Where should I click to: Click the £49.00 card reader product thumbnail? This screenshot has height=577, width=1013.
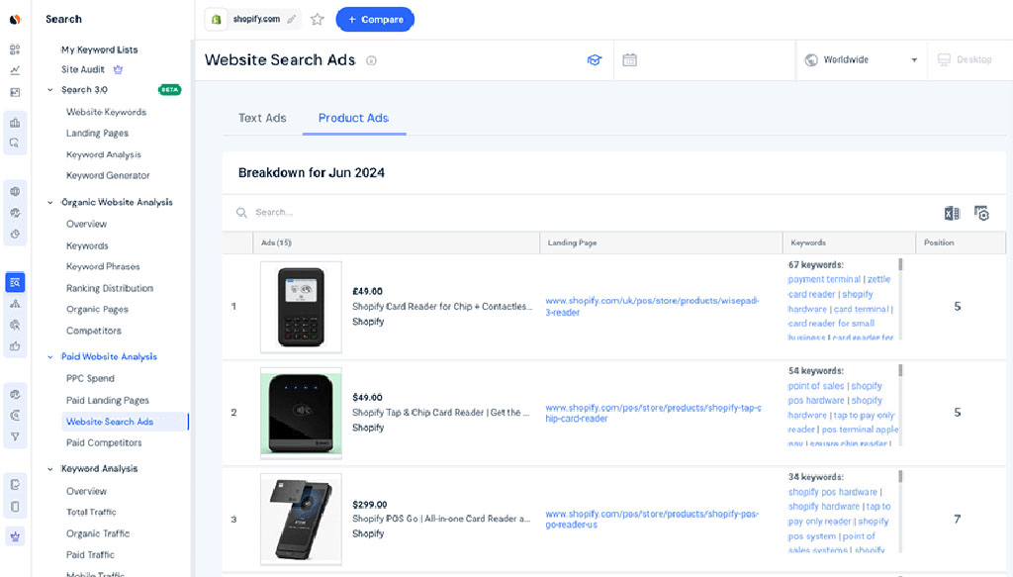click(x=301, y=307)
